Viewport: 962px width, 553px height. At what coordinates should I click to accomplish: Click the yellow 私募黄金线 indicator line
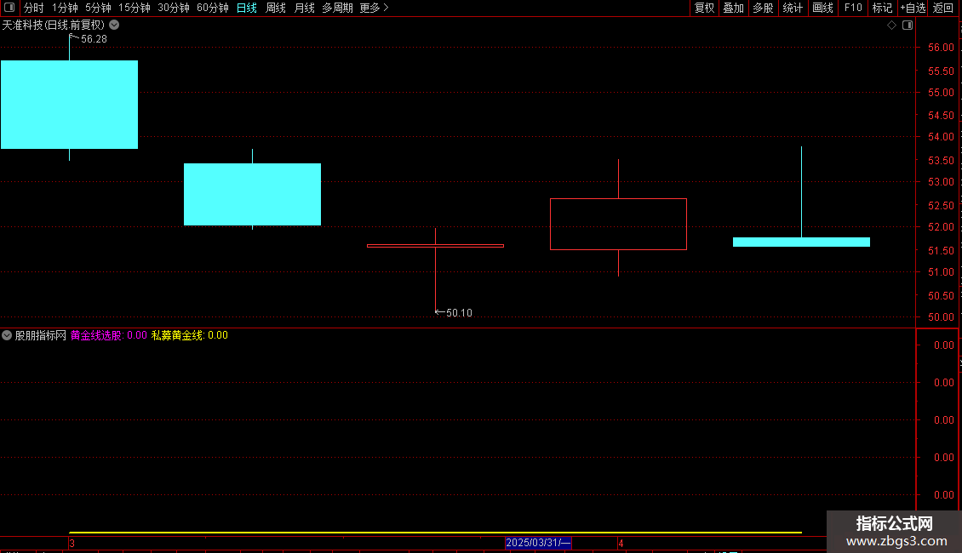(435, 532)
